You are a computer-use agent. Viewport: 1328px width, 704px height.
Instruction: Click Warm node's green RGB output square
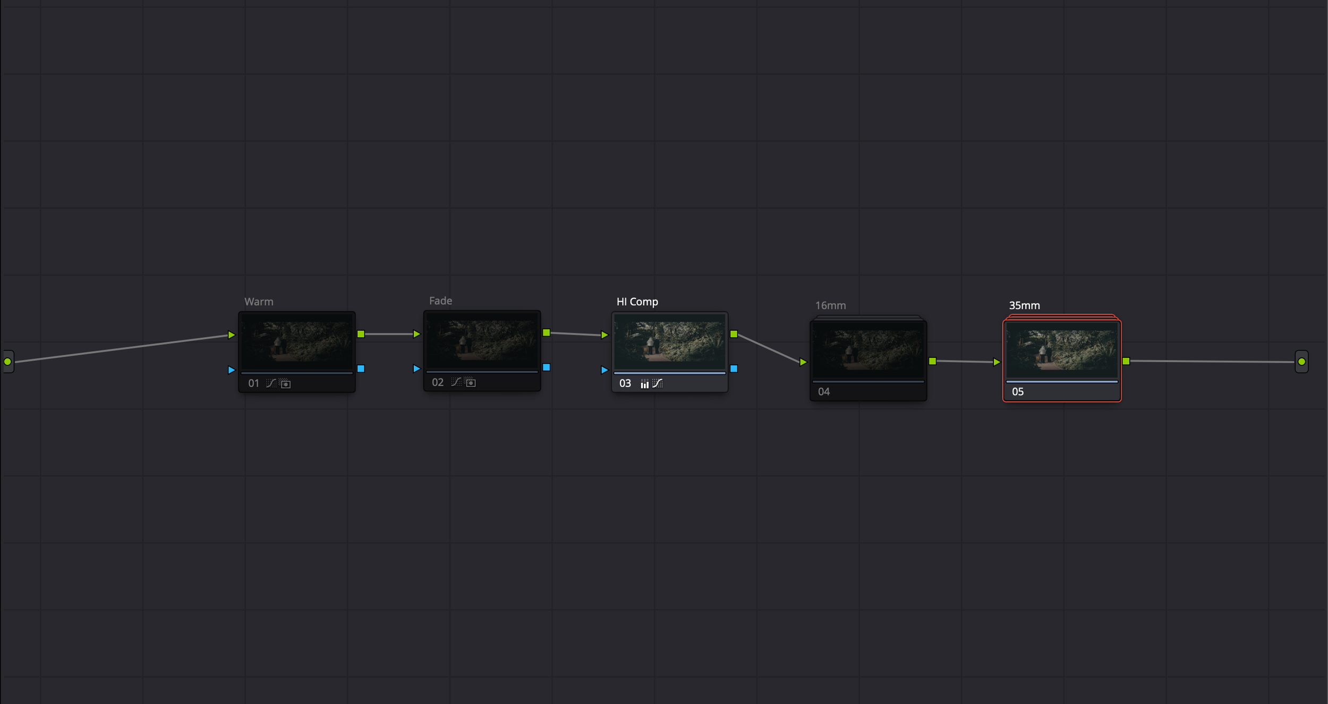click(361, 334)
